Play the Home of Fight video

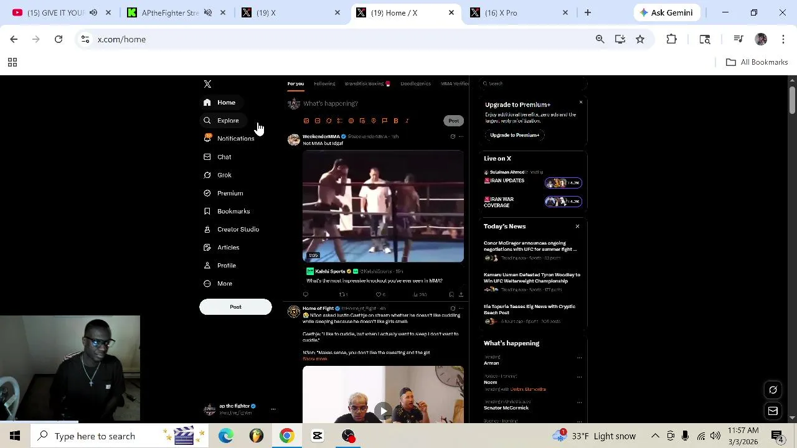pos(383,409)
